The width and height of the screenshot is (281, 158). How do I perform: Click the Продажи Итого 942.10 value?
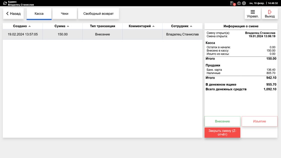point(271,78)
